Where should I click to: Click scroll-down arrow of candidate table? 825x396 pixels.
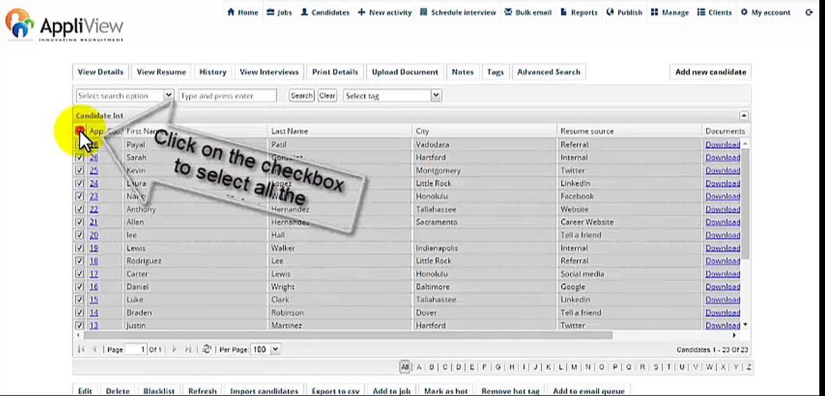click(x=745, y=325)
